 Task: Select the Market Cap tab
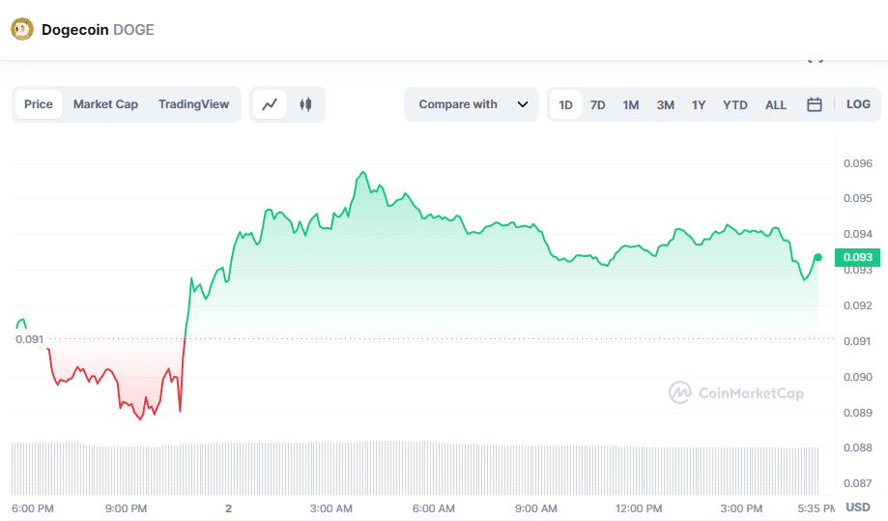105,104
